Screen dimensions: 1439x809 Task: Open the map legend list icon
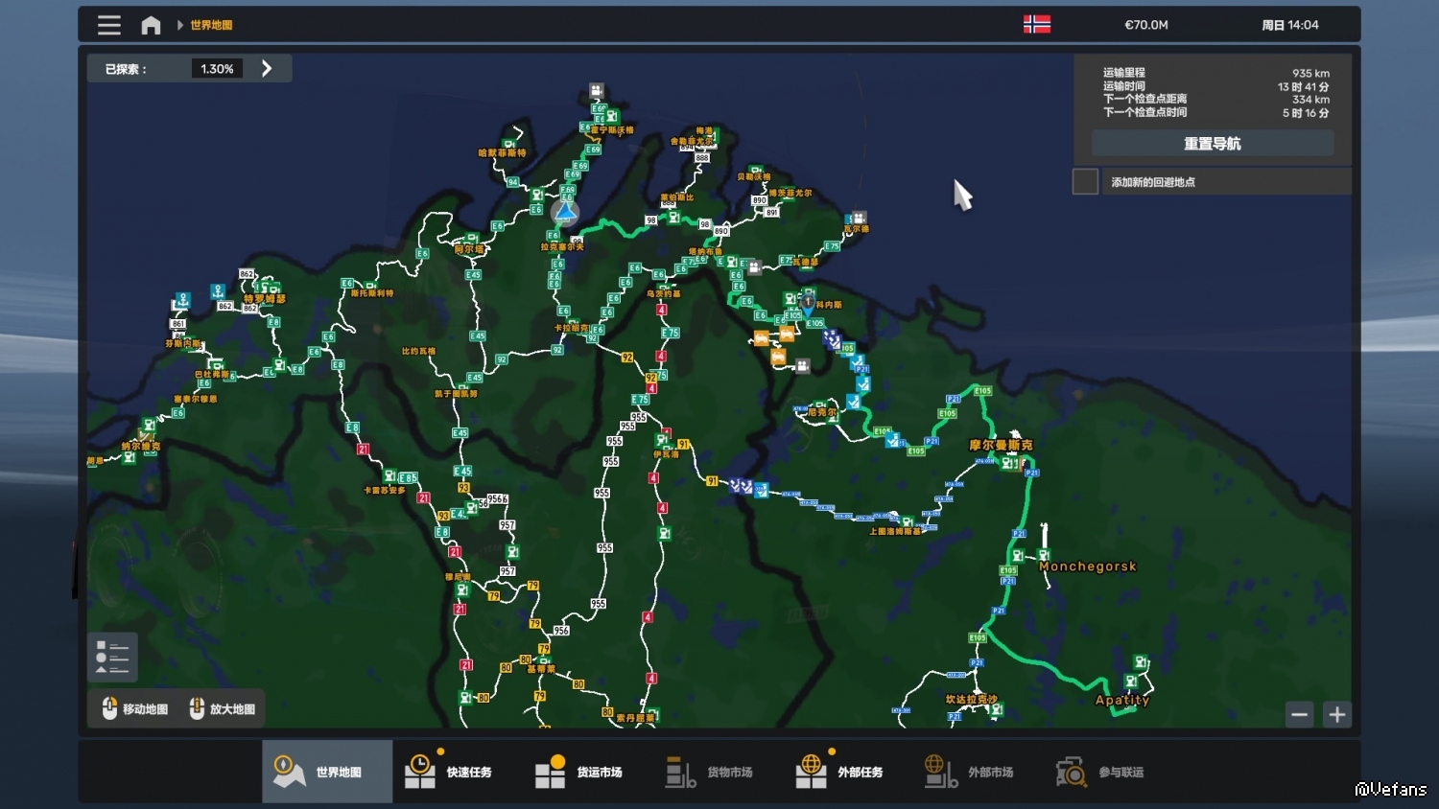coord(112,657)
